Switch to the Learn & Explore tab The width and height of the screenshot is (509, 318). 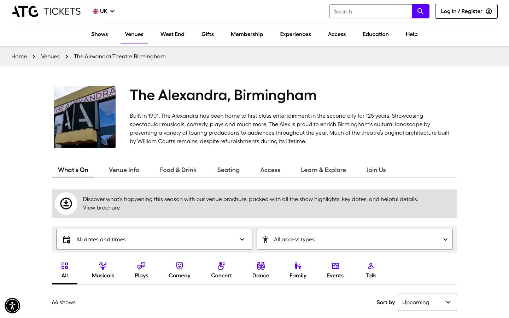323,170
